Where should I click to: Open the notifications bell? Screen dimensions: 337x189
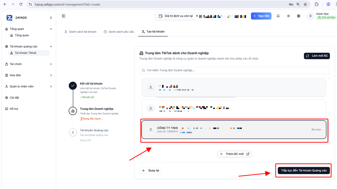[278, 16]
